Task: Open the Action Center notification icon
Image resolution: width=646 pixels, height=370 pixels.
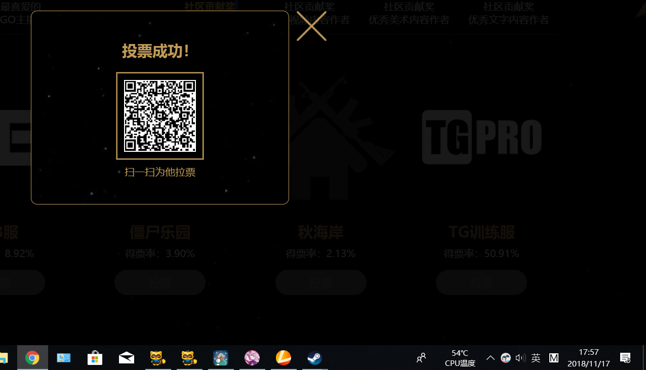Action: click(x=625, y=358)
